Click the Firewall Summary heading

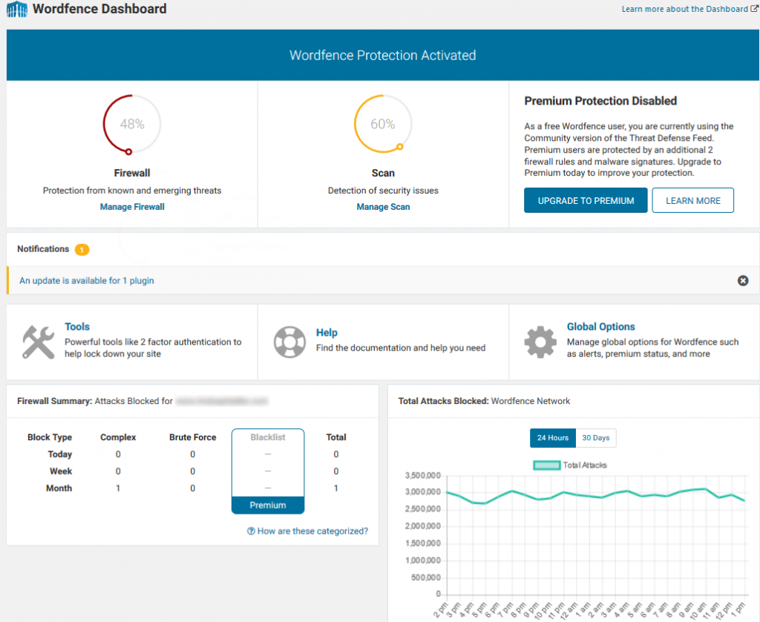[55, 401]
